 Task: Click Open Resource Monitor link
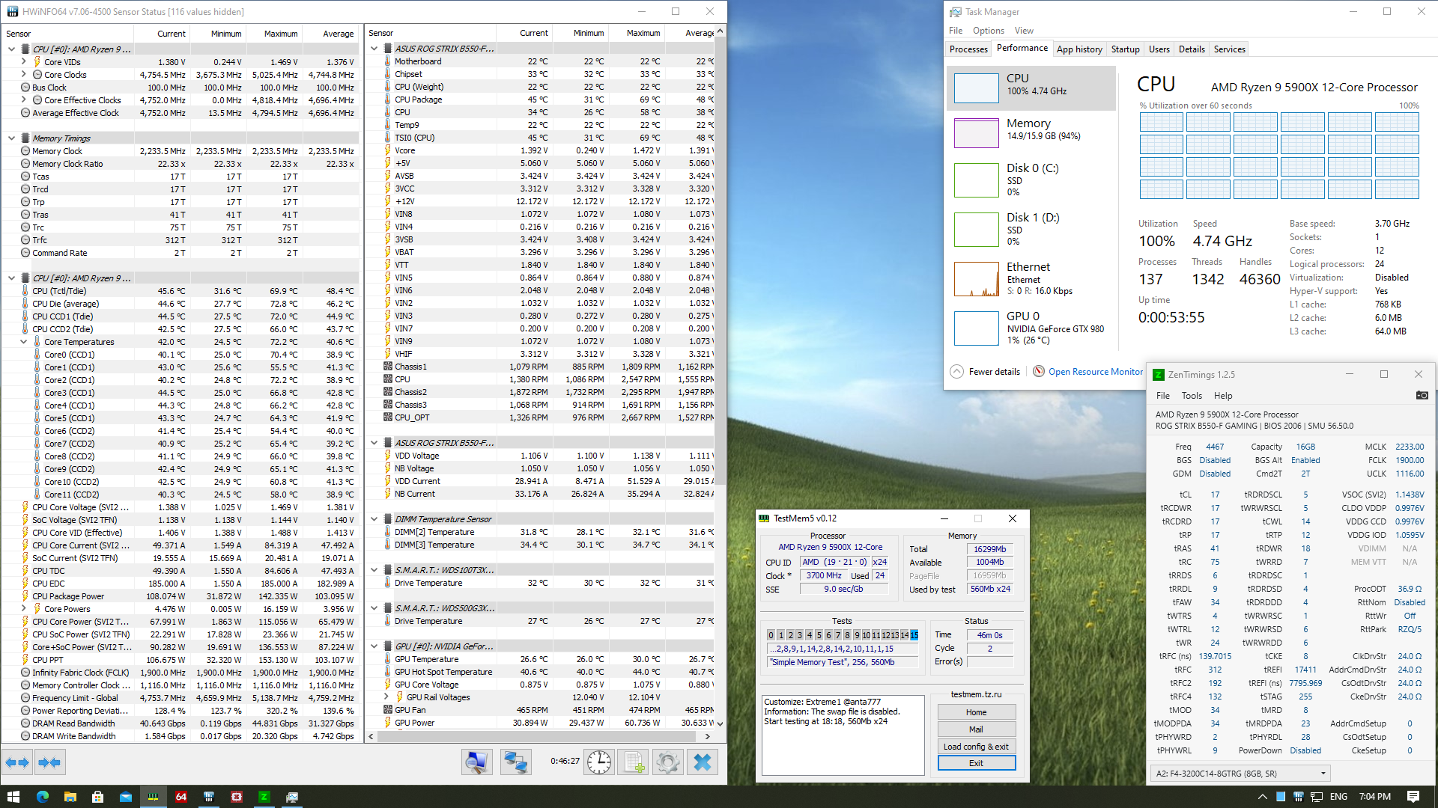pos(1095,372)
